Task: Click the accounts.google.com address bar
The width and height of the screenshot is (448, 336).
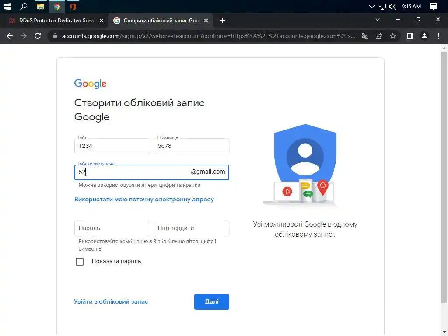Action: (208, 36)
